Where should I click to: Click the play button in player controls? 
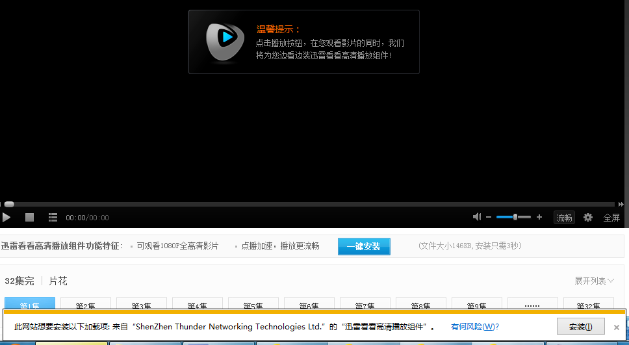pos(6,218)
